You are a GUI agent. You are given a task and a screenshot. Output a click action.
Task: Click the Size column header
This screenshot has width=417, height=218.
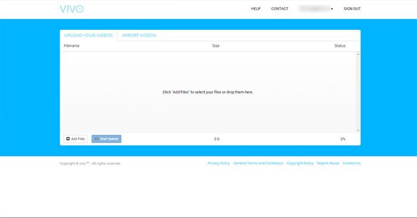216,46
